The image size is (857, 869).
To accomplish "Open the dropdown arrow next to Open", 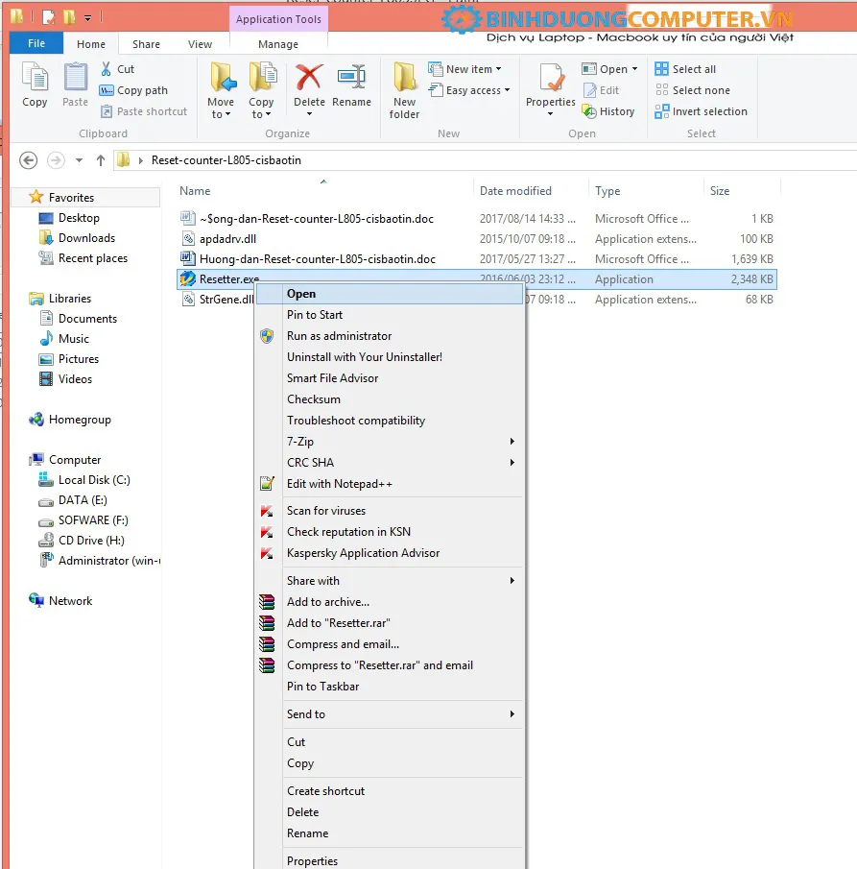I will tap(635, 69).
